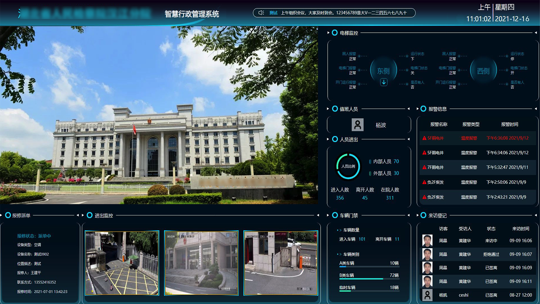Open the middle building camera feed
The width and height of the screenshot is (540, 304).
(x=201, y=263)
